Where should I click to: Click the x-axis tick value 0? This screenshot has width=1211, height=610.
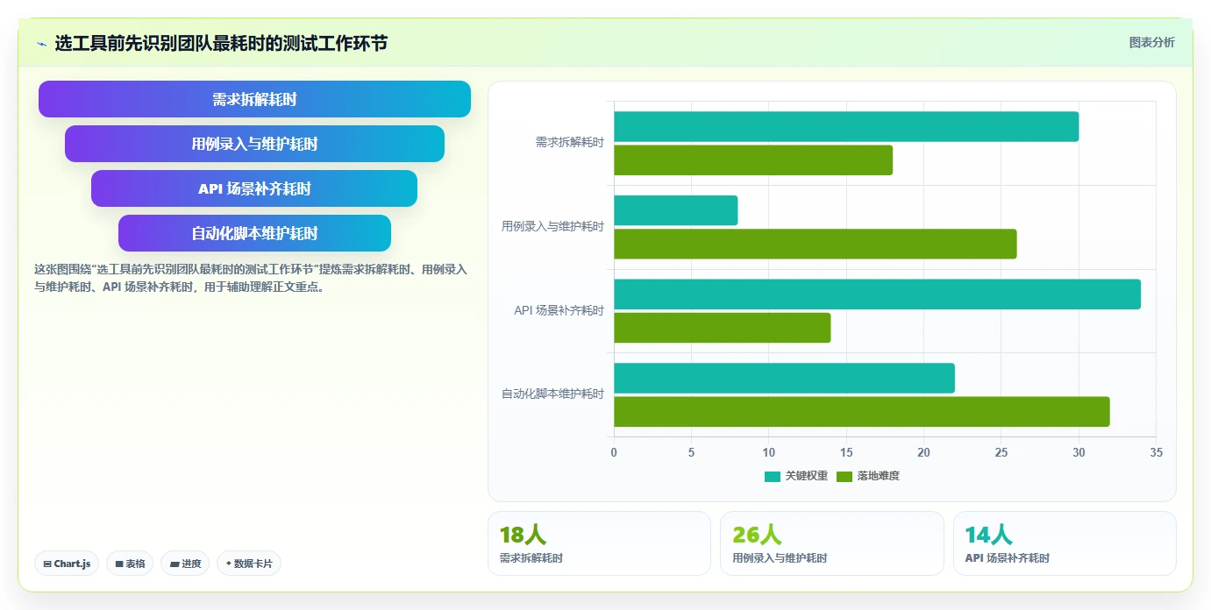(x=614, y=453)
